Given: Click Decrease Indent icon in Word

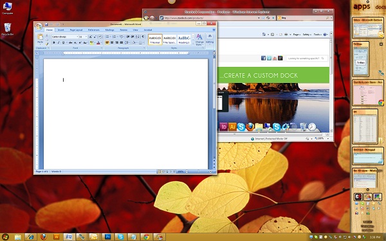Looking at the screenshot, I should pyautogui.click(x=128, y=37).
